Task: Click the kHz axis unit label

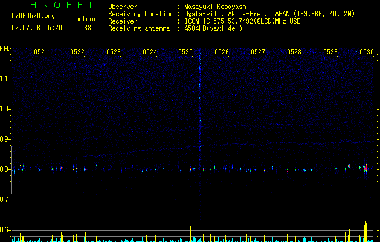Action: [x=5, y=49]
